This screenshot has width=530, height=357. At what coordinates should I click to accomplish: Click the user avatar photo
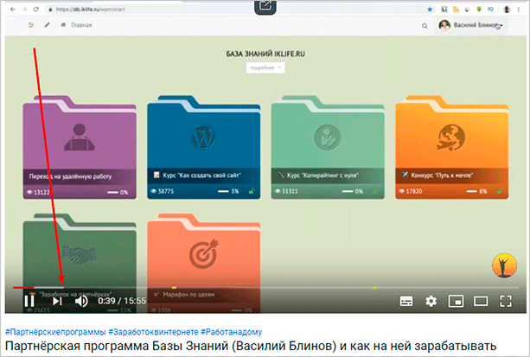coord(444,25)
